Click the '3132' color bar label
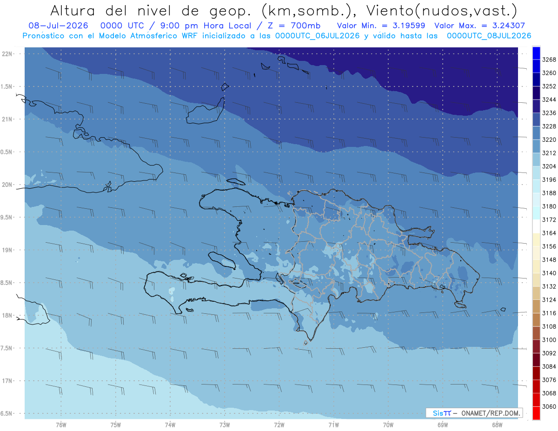 click(x=549, y=286)
